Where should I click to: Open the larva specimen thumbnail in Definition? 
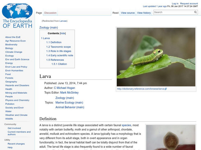point(171,137)
